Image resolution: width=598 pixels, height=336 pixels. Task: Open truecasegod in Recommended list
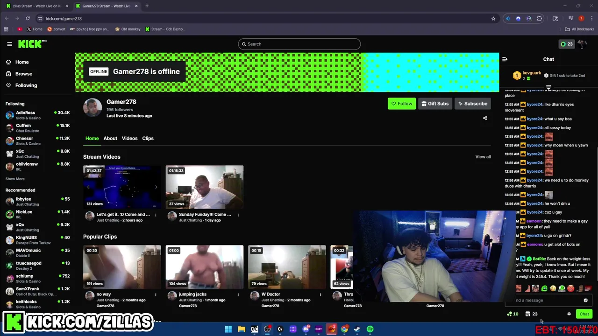(x=37, y=266)
